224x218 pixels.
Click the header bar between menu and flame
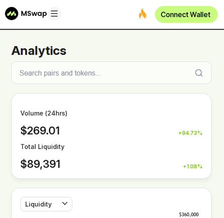[99, 14]
